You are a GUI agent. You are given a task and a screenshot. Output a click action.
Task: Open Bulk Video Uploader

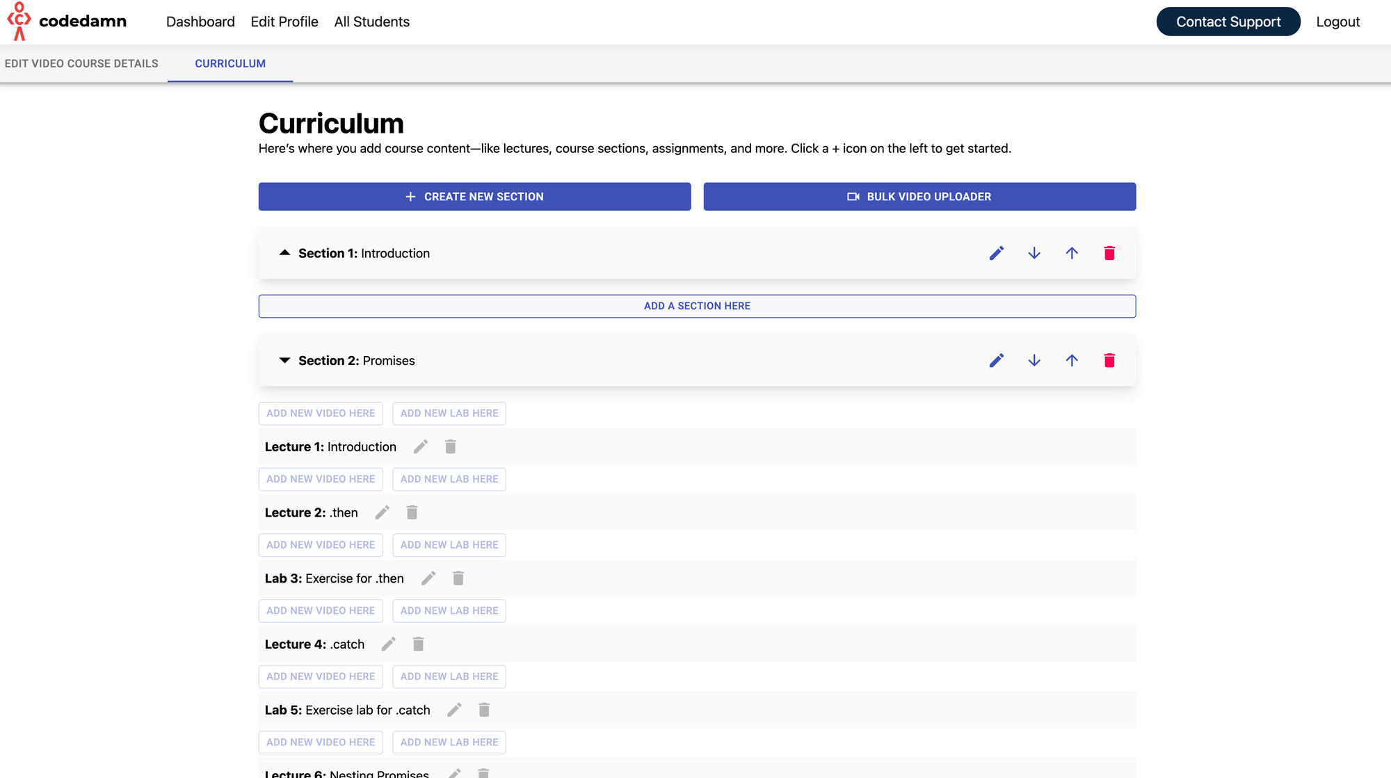[x=920, y=197]
